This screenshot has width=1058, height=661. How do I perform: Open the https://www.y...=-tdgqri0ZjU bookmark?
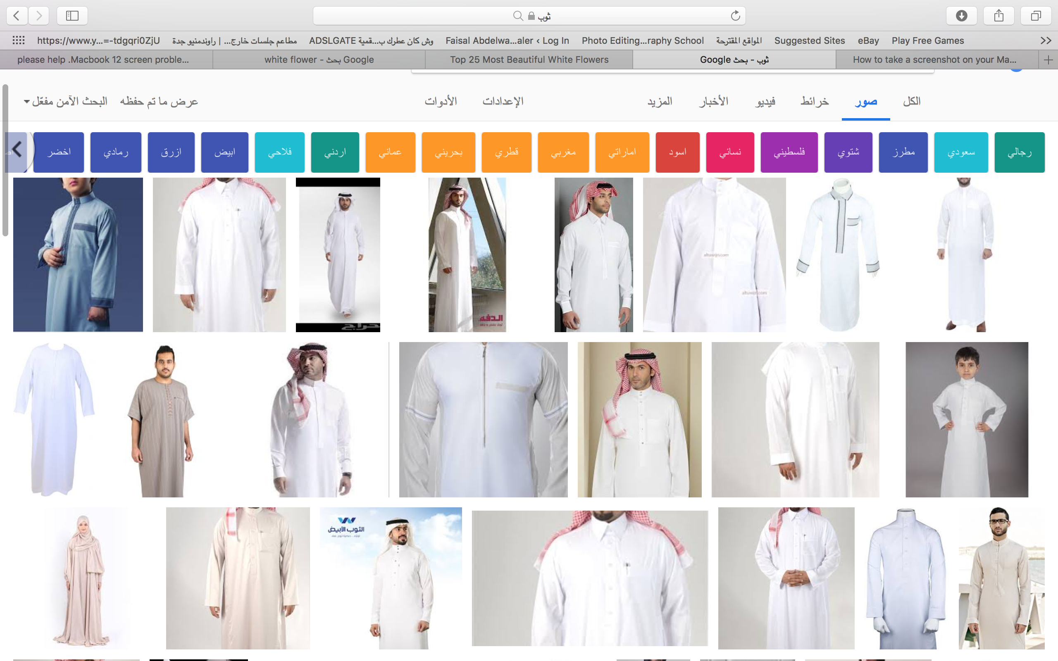(98, 40)
